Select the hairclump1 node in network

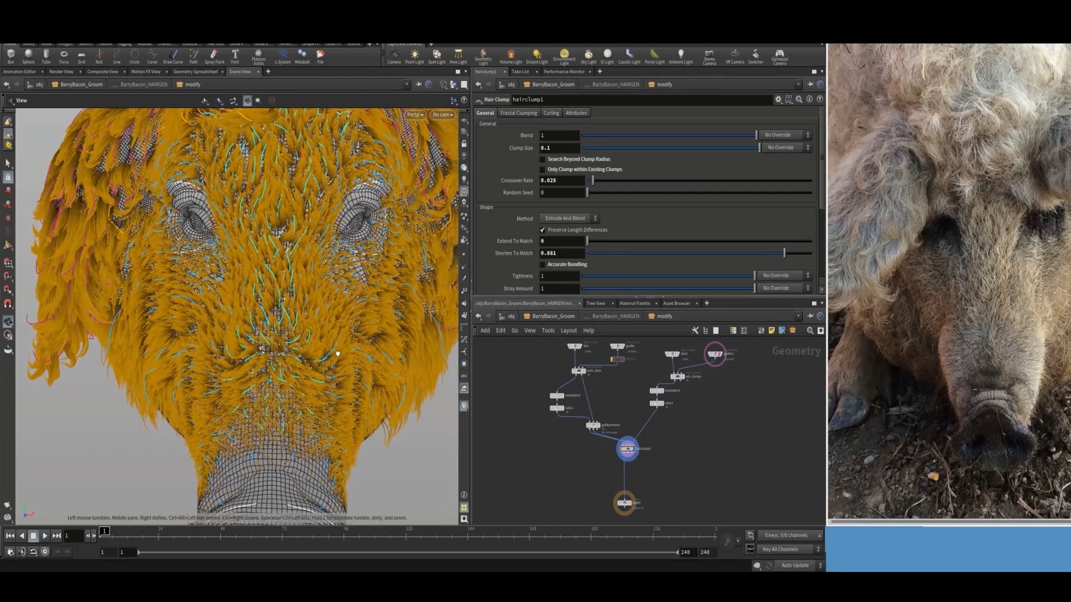(627, 449)
